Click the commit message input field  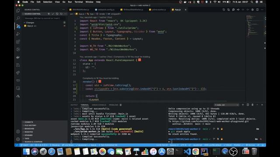44,18
